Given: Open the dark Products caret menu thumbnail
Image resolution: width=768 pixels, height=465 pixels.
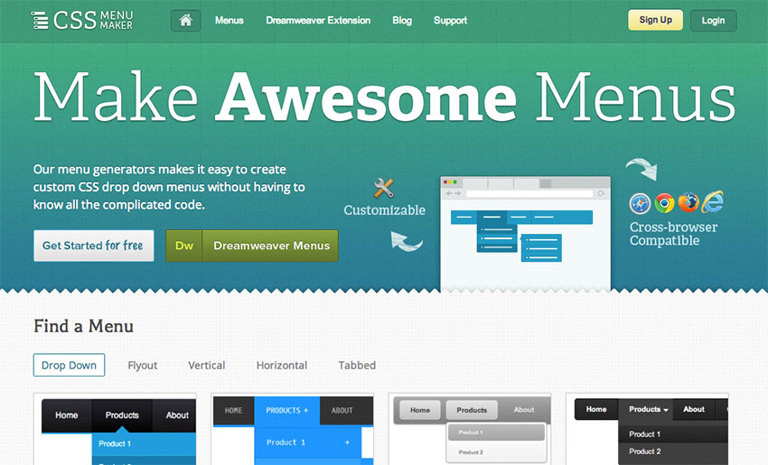Looking at the screenshot, I should tap(647, 429).
